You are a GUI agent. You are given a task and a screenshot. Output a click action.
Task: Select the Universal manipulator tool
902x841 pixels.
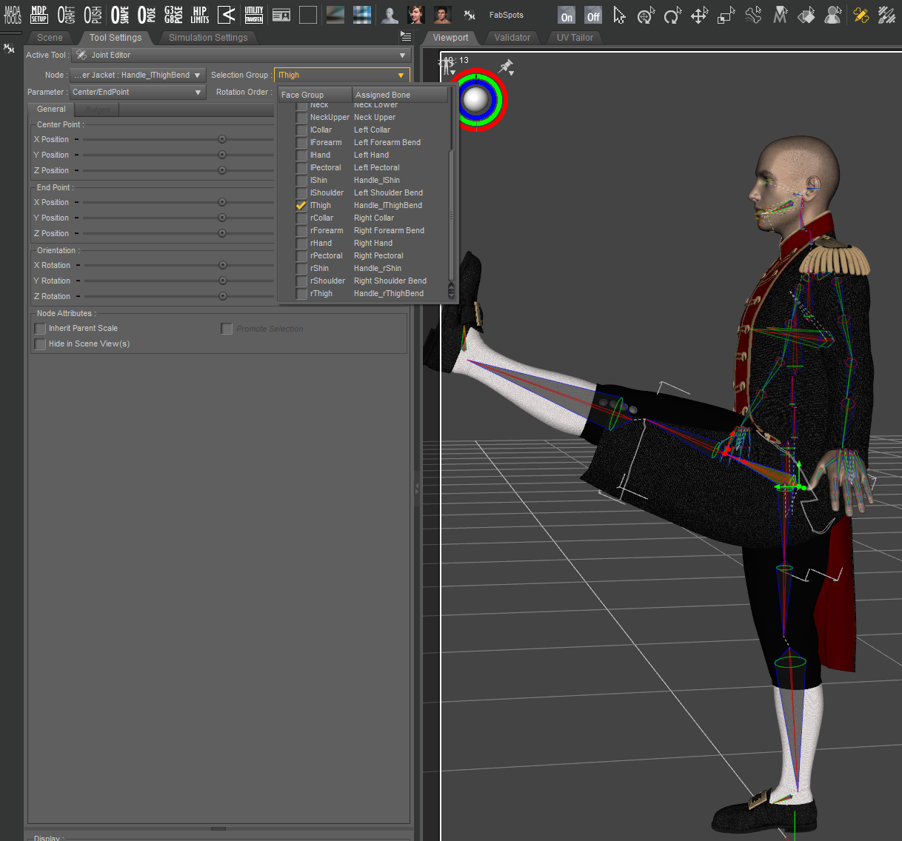[647, 15]
